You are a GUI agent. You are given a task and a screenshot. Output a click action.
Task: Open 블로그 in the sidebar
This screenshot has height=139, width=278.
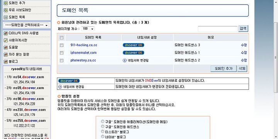[x=13, y=61]
